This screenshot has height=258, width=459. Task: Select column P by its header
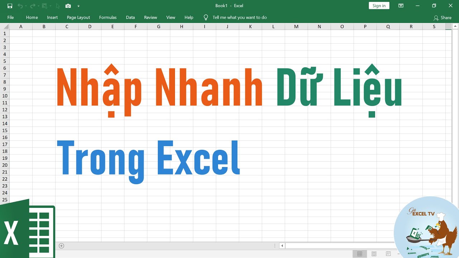[x=365, y=27]
